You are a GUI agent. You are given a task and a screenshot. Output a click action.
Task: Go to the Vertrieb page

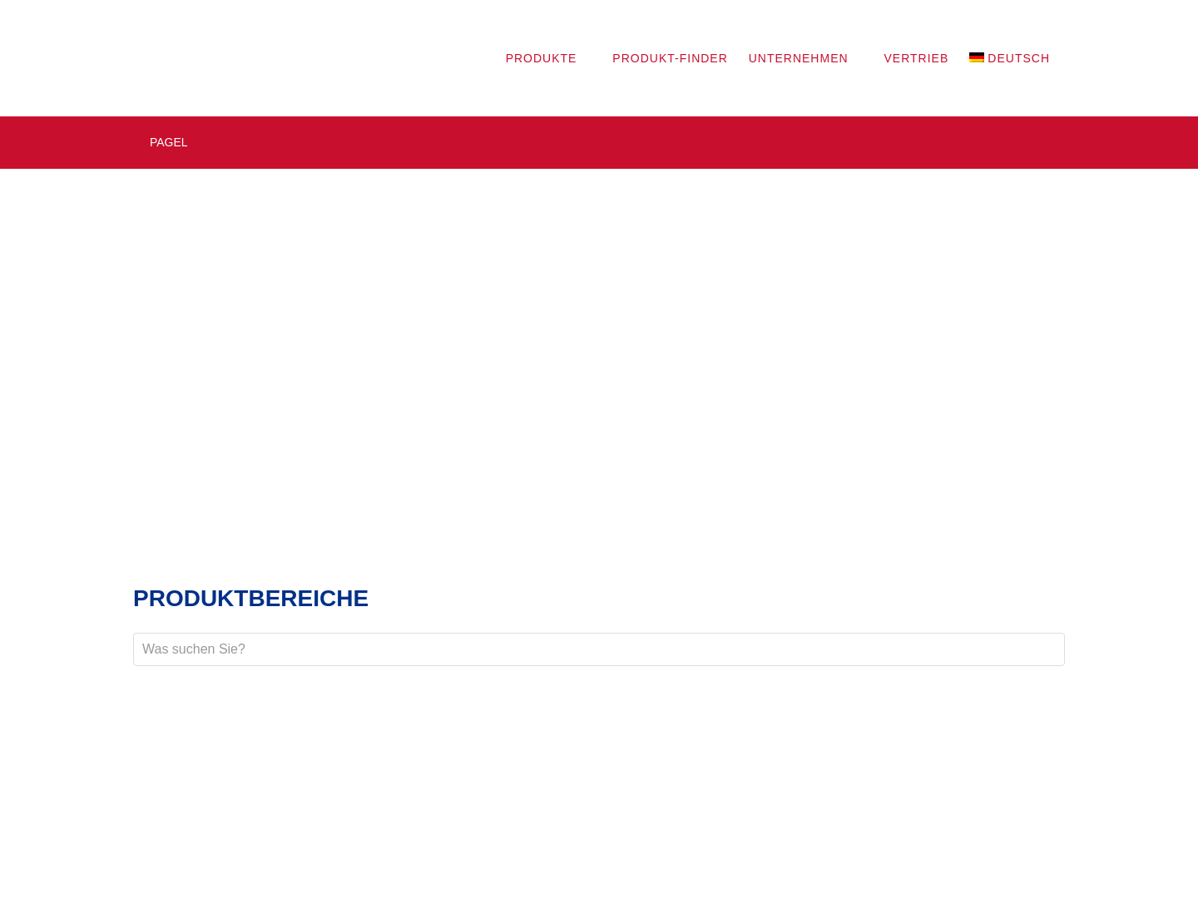coord(916,58)
